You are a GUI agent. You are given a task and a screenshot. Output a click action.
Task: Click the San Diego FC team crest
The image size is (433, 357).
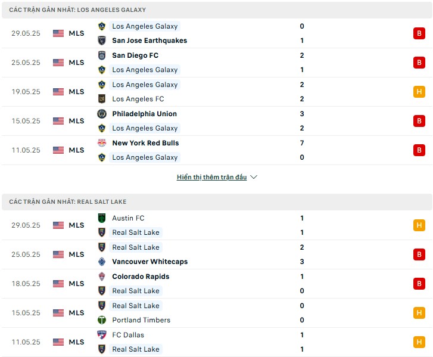click(x=102, y=55)
